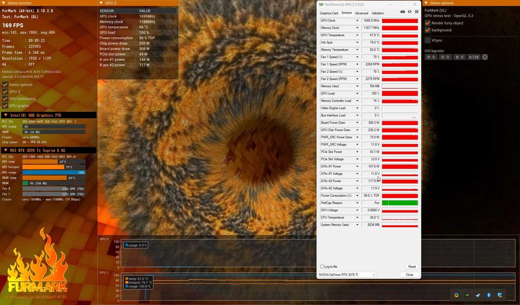The height and width of the screenshot is (305, 520).
Task: Uncheck the GPU graphs option
Action: pos(5,105)
